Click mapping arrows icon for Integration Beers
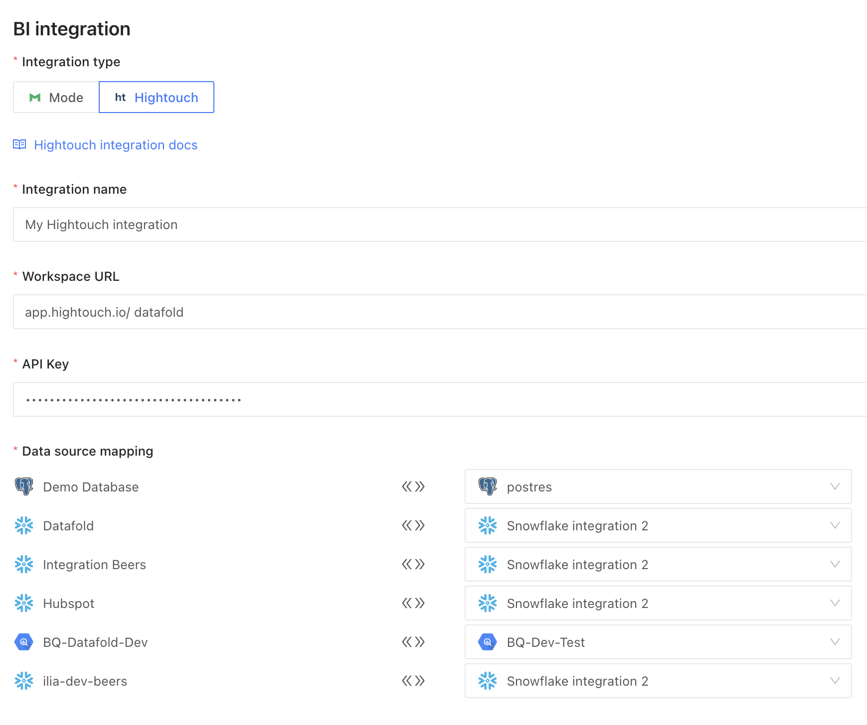This screenshot has height=725, width=867. click(x=413, y=564)
